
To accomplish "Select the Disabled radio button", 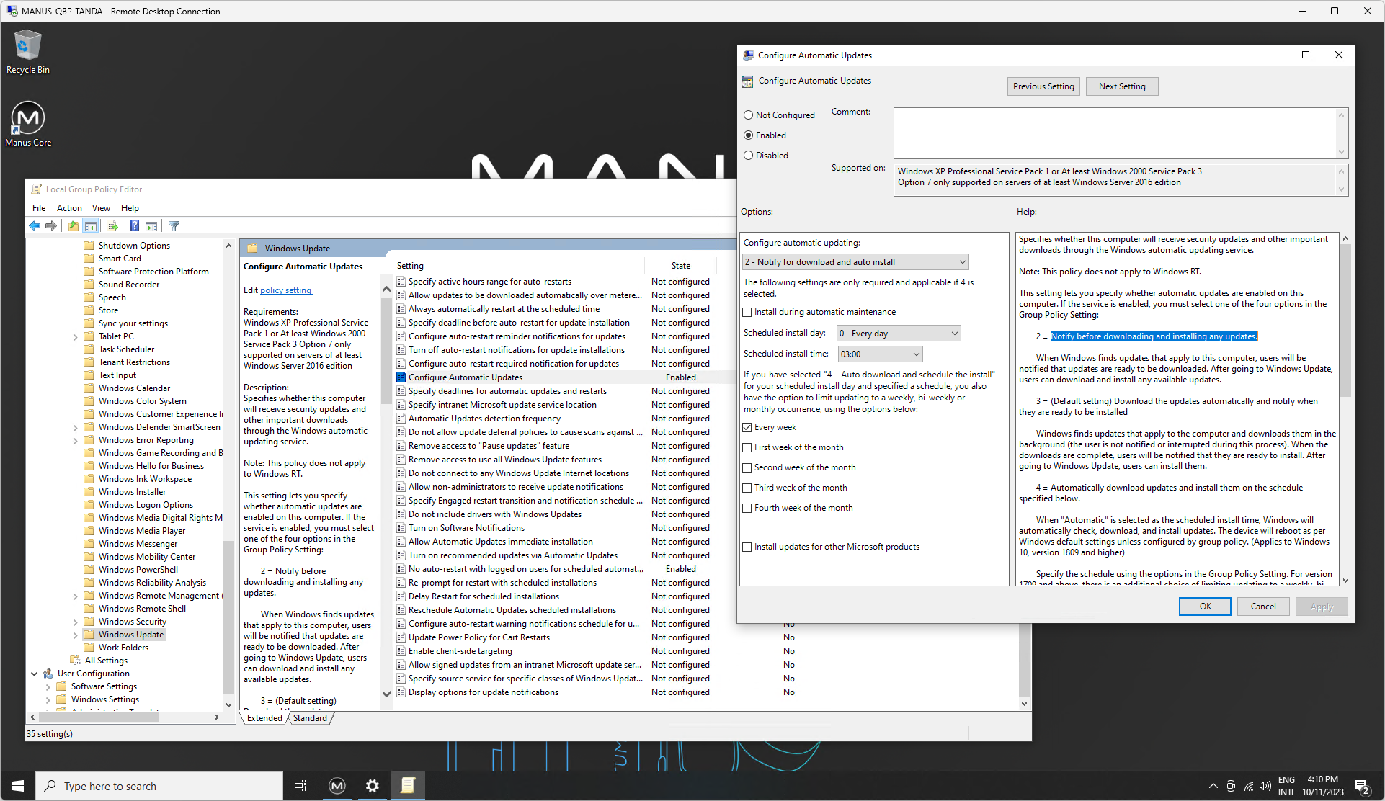I will coord(749,156).
